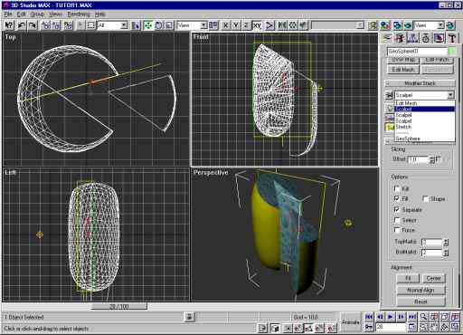The width and height of the screenshot is (463, 335).
Task: Click the Edit Patch modifier button
Action: tap(437, 61)
